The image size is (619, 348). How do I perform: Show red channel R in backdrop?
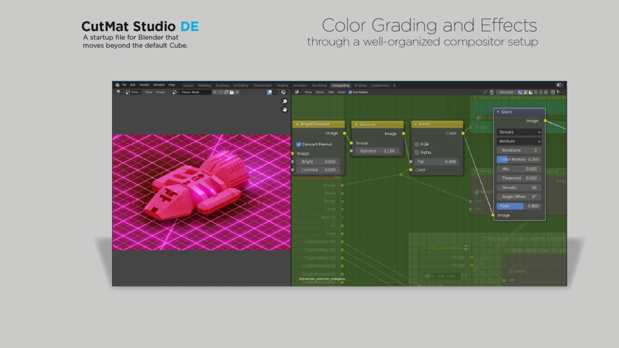[536, 92]
